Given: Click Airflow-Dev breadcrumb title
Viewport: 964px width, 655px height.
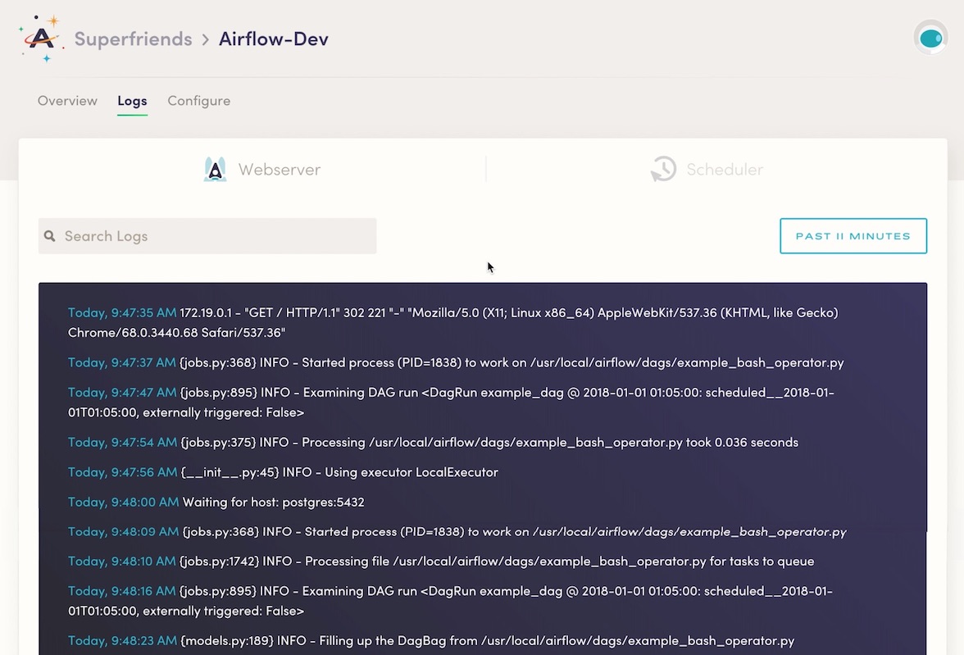Looking at the screenshot, I should [x=274, y=39].
